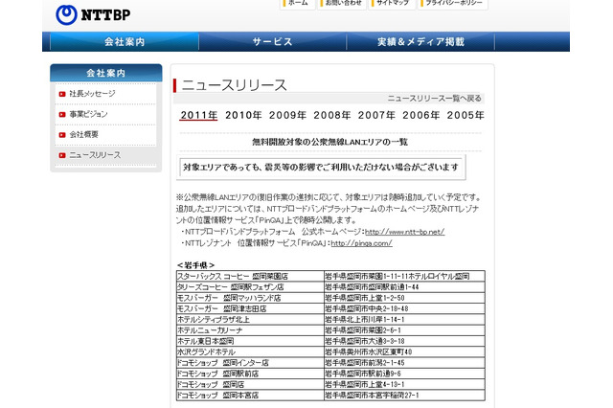Click the ホテルニューカリーナ cell
The height and width of the screenshot is (408, 613).
[x=250, y=330]
